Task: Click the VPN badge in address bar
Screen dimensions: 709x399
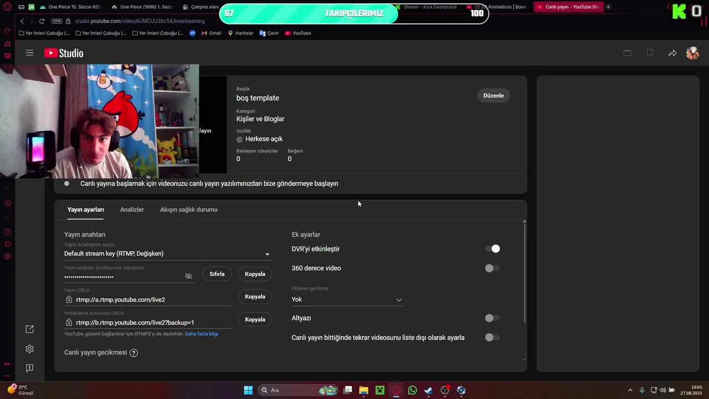Action: [56, 21]
